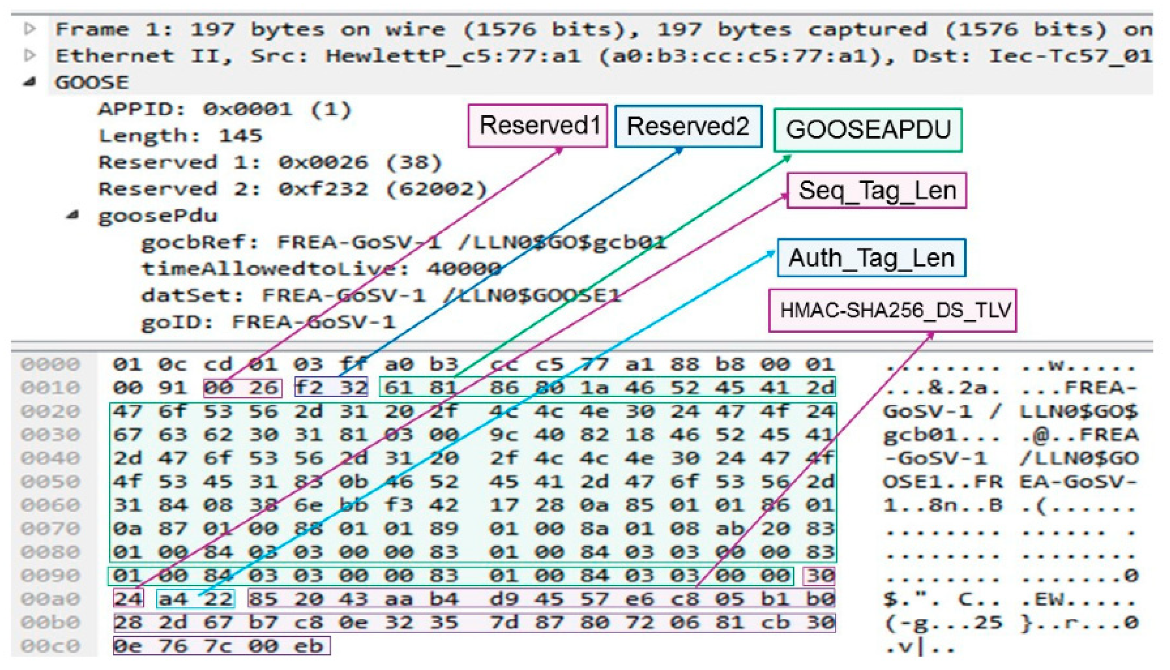Image resolution: width=1170 pixels, height=670 pixels.
Task: Select the datSet field row
Action: pyautogui.click(x=380, y=295)
